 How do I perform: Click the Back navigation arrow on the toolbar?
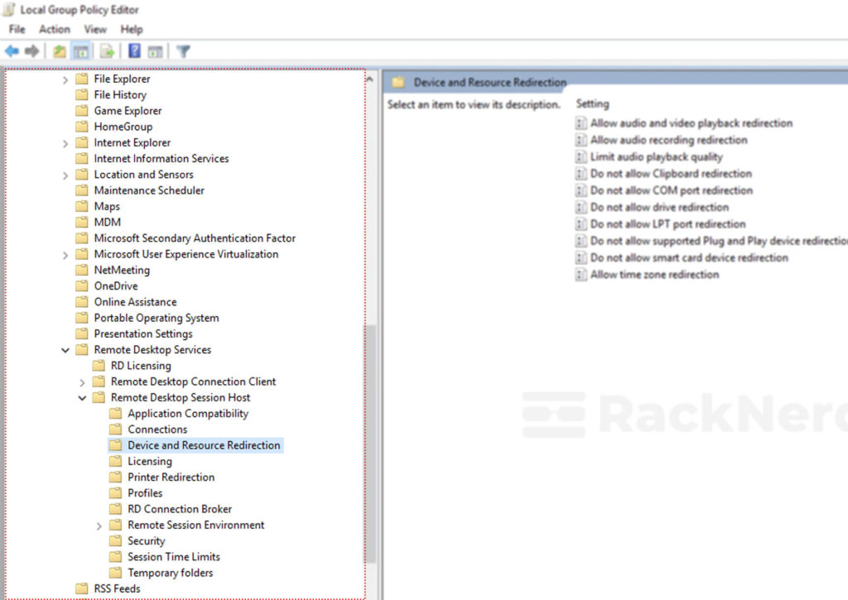[x=12, y=50]
